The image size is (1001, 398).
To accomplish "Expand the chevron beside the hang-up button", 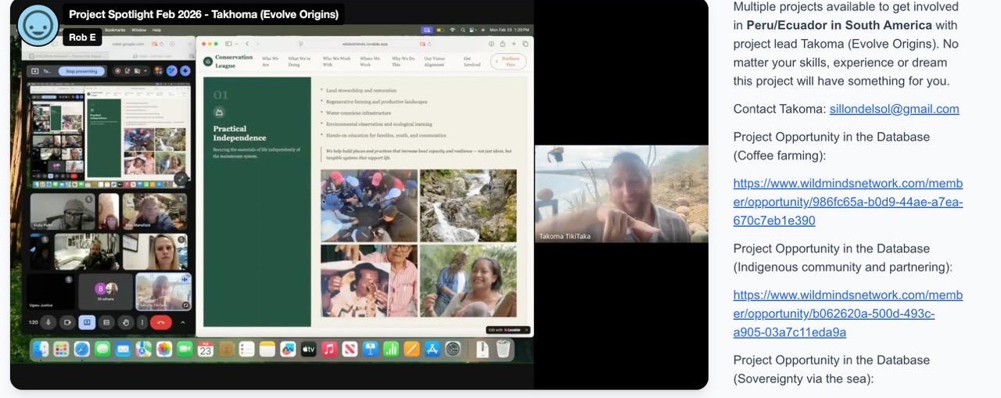I will (x=183, y=322).
